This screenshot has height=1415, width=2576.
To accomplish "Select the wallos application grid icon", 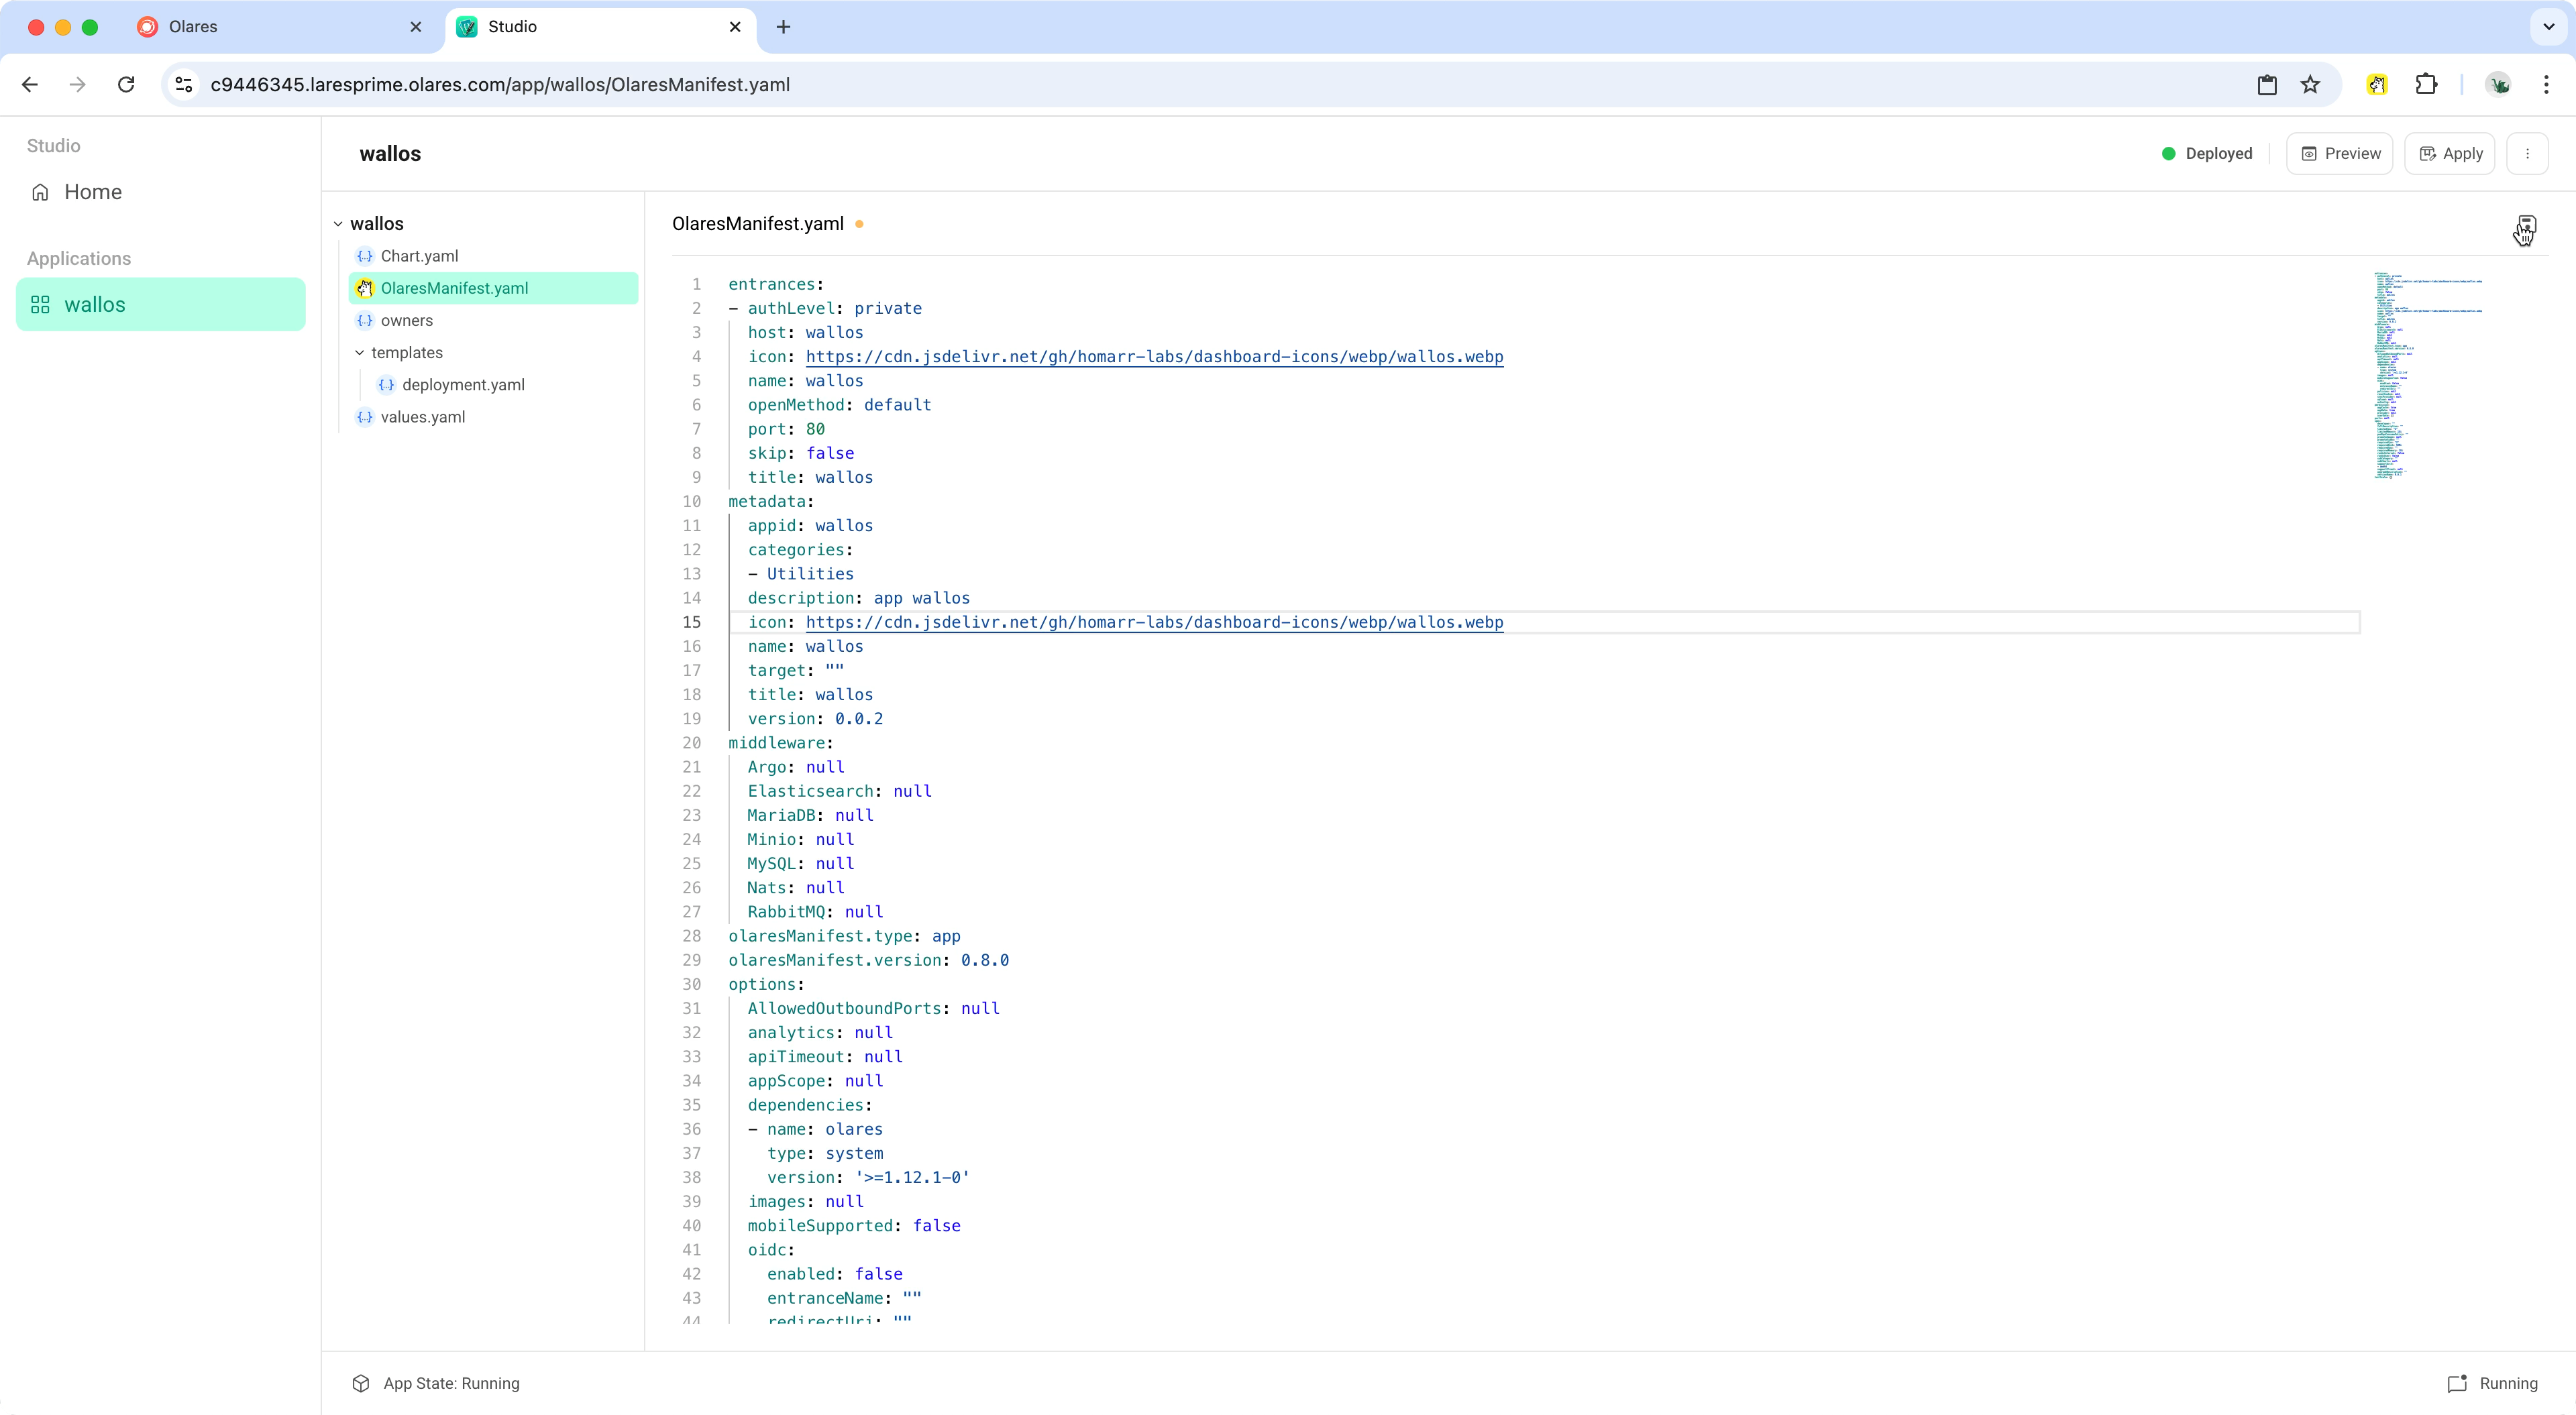I will (x=40, y=305).
